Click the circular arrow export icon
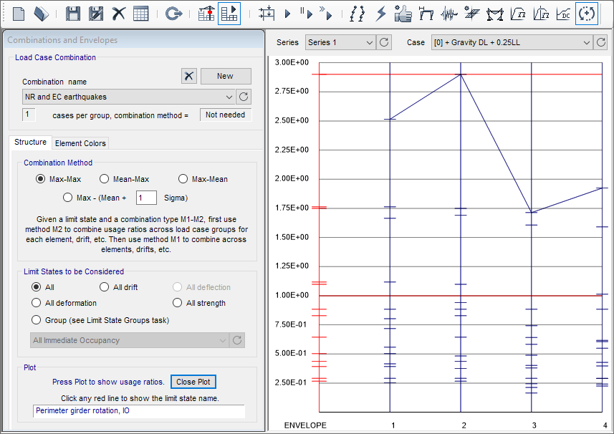The width and height of the screenshot is (614, 434). coord(173,14)
